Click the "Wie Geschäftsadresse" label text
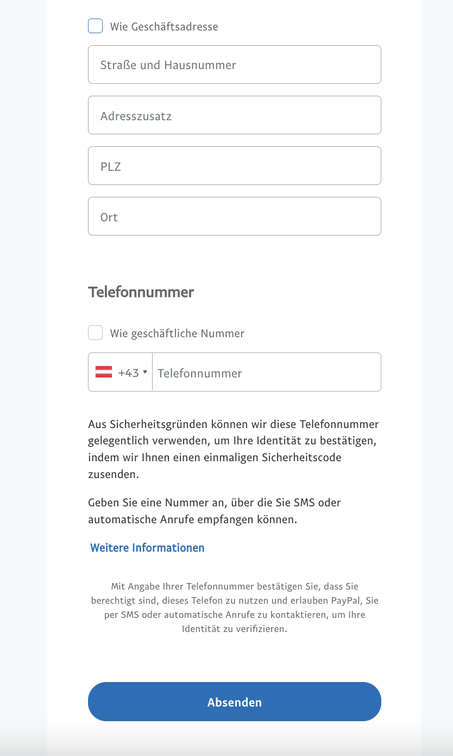 point(164,27)
